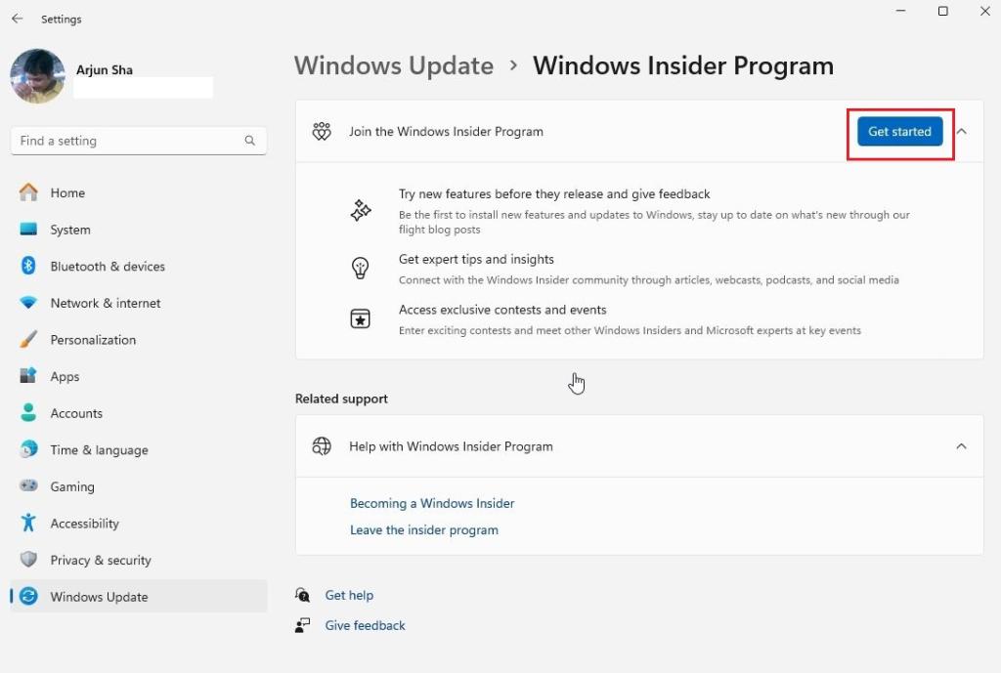The image size is (1001, 673).
Task: Click the Personalization paintbrush icon
Action: tap(28, 339)
